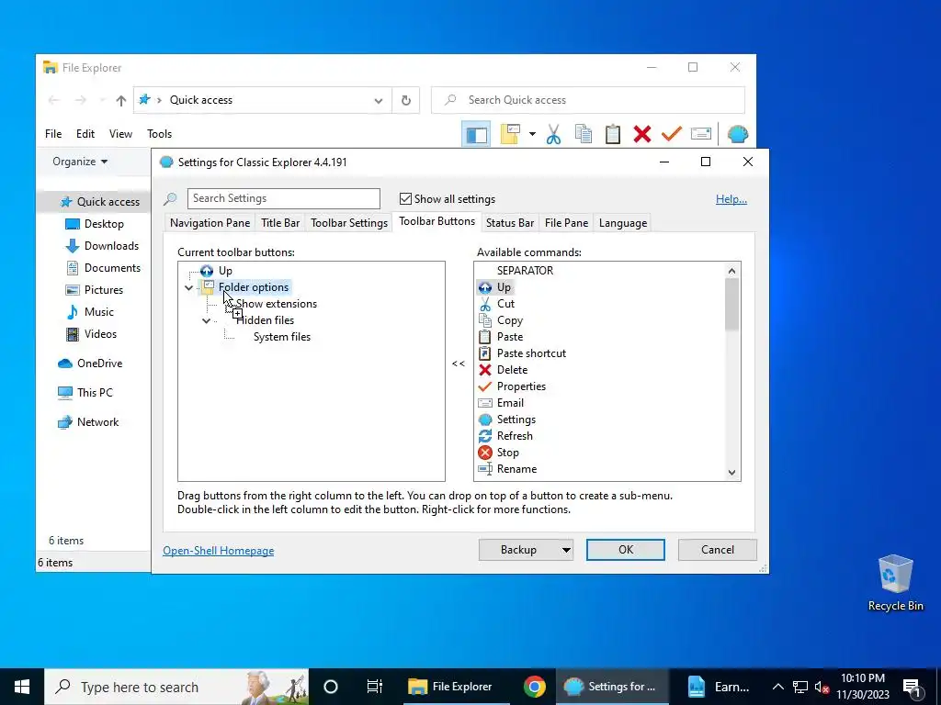941x705 pixels.
Task: Click the Cancel button
Action: [717, 550]
